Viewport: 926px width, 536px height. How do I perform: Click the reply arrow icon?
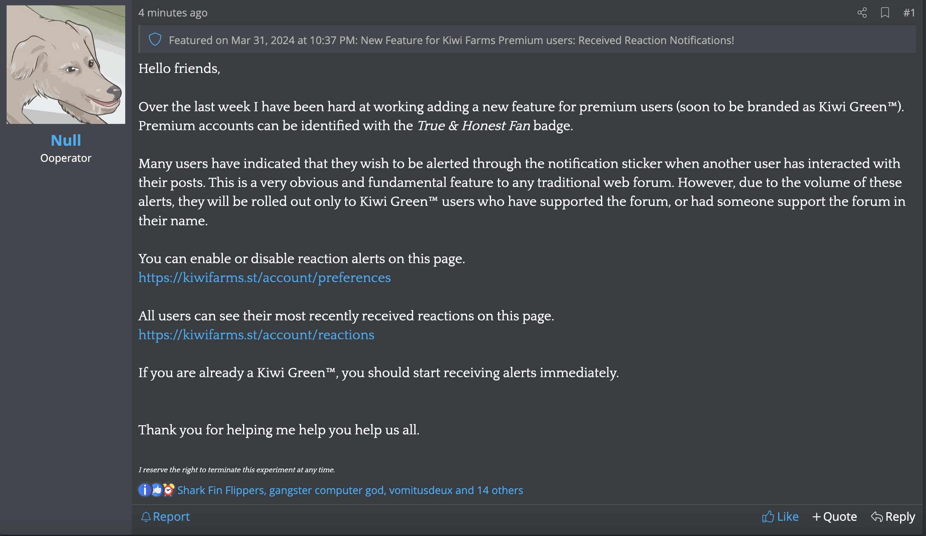click(x=877, y=517)
